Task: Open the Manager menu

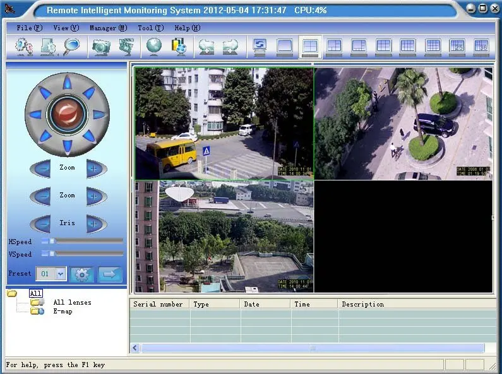Action: (x=108, y=28)
